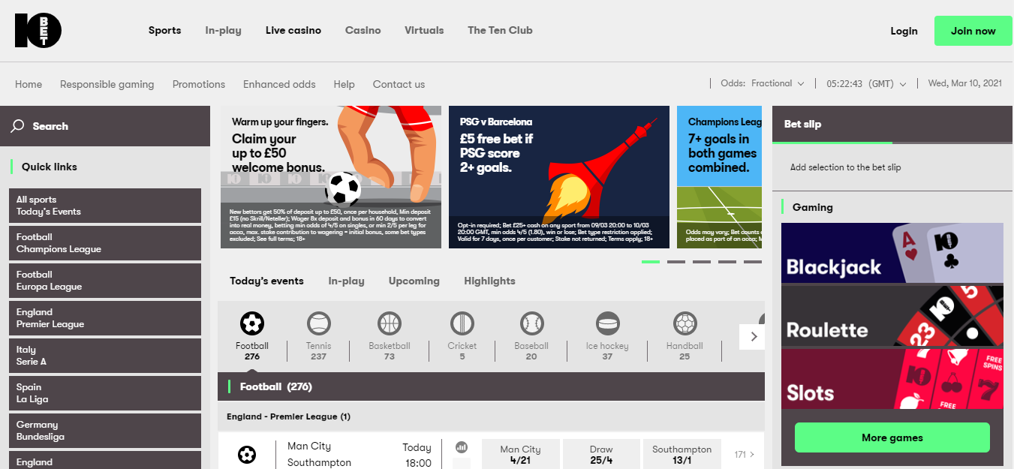Click the Login link

pos(904,31)
